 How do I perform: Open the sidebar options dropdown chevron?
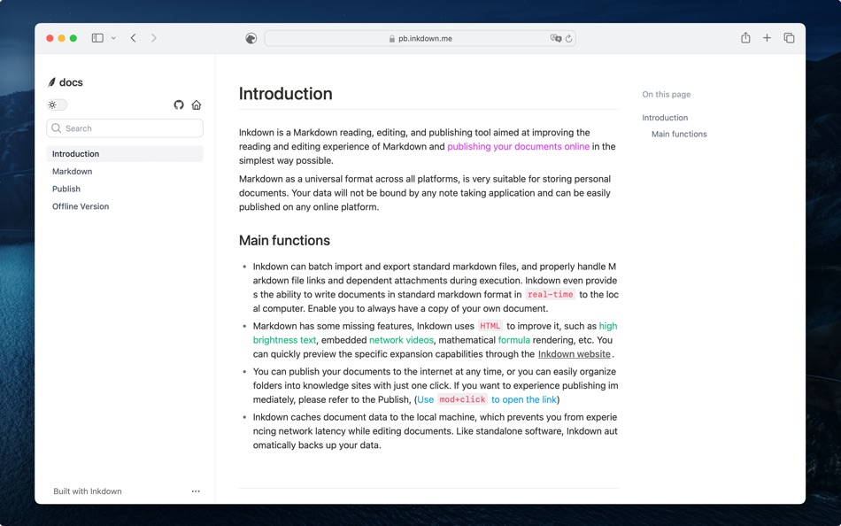[113, 38]
